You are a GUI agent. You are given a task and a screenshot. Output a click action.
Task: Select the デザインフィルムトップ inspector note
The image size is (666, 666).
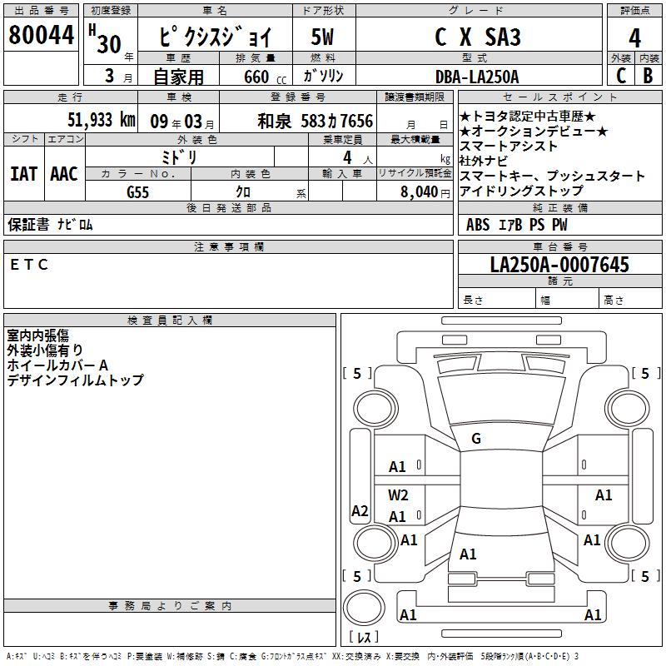(x=76, y=380)
